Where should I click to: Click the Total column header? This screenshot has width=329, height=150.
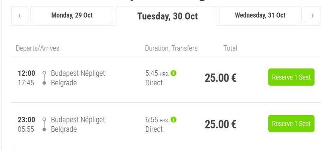(230, 48)
